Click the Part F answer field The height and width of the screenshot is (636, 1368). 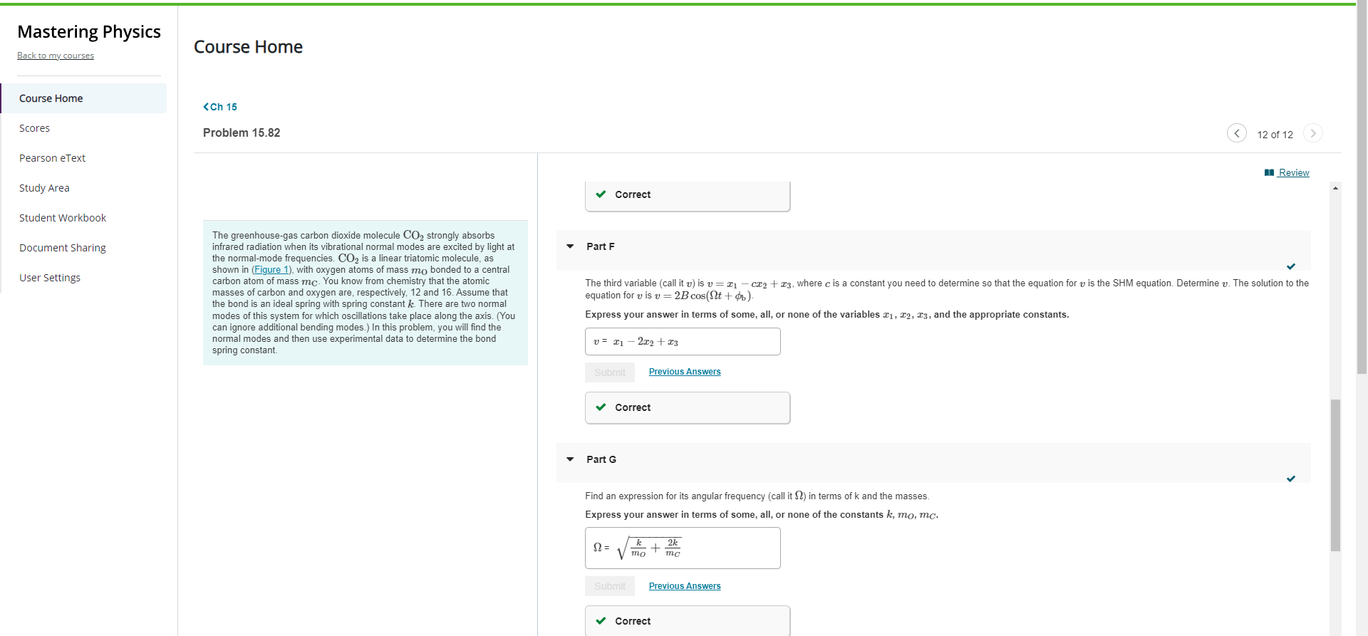pos(683,342)
